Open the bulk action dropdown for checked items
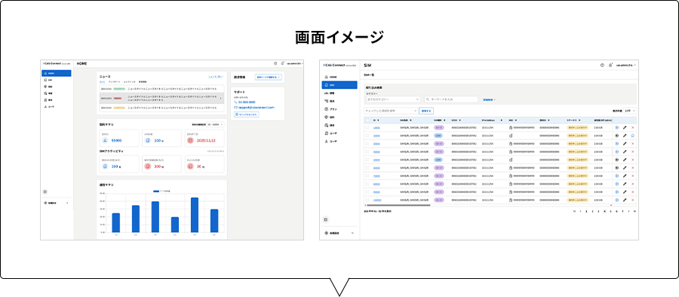Screen dimensions: 679x297 pyautogui.click(x=392, y=111)
